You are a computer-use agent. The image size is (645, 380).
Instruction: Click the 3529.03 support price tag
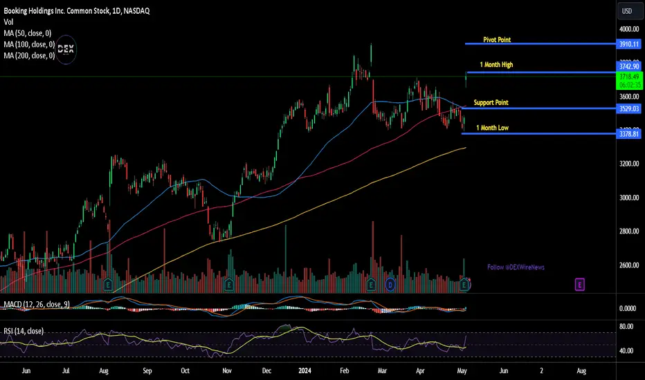coord(629,108)
